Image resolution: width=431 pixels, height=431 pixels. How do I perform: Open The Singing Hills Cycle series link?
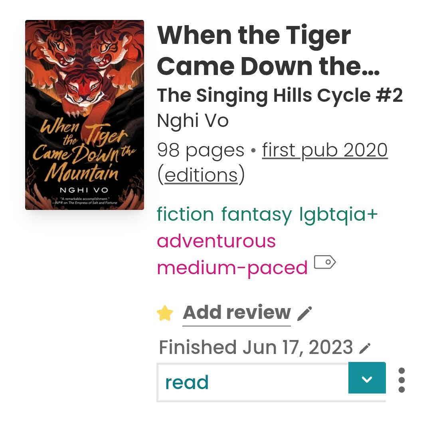click(x=280, y=95)
